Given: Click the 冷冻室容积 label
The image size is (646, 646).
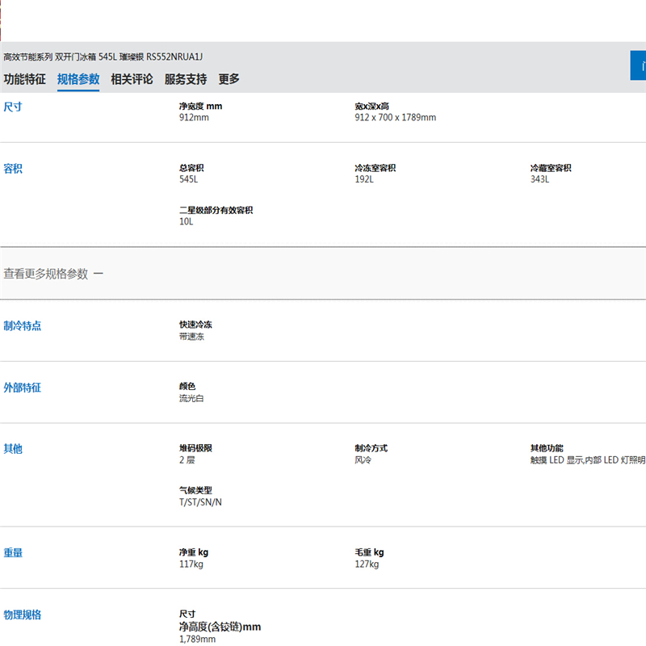Looking at the screenshot, I should (x=375, y=168).
